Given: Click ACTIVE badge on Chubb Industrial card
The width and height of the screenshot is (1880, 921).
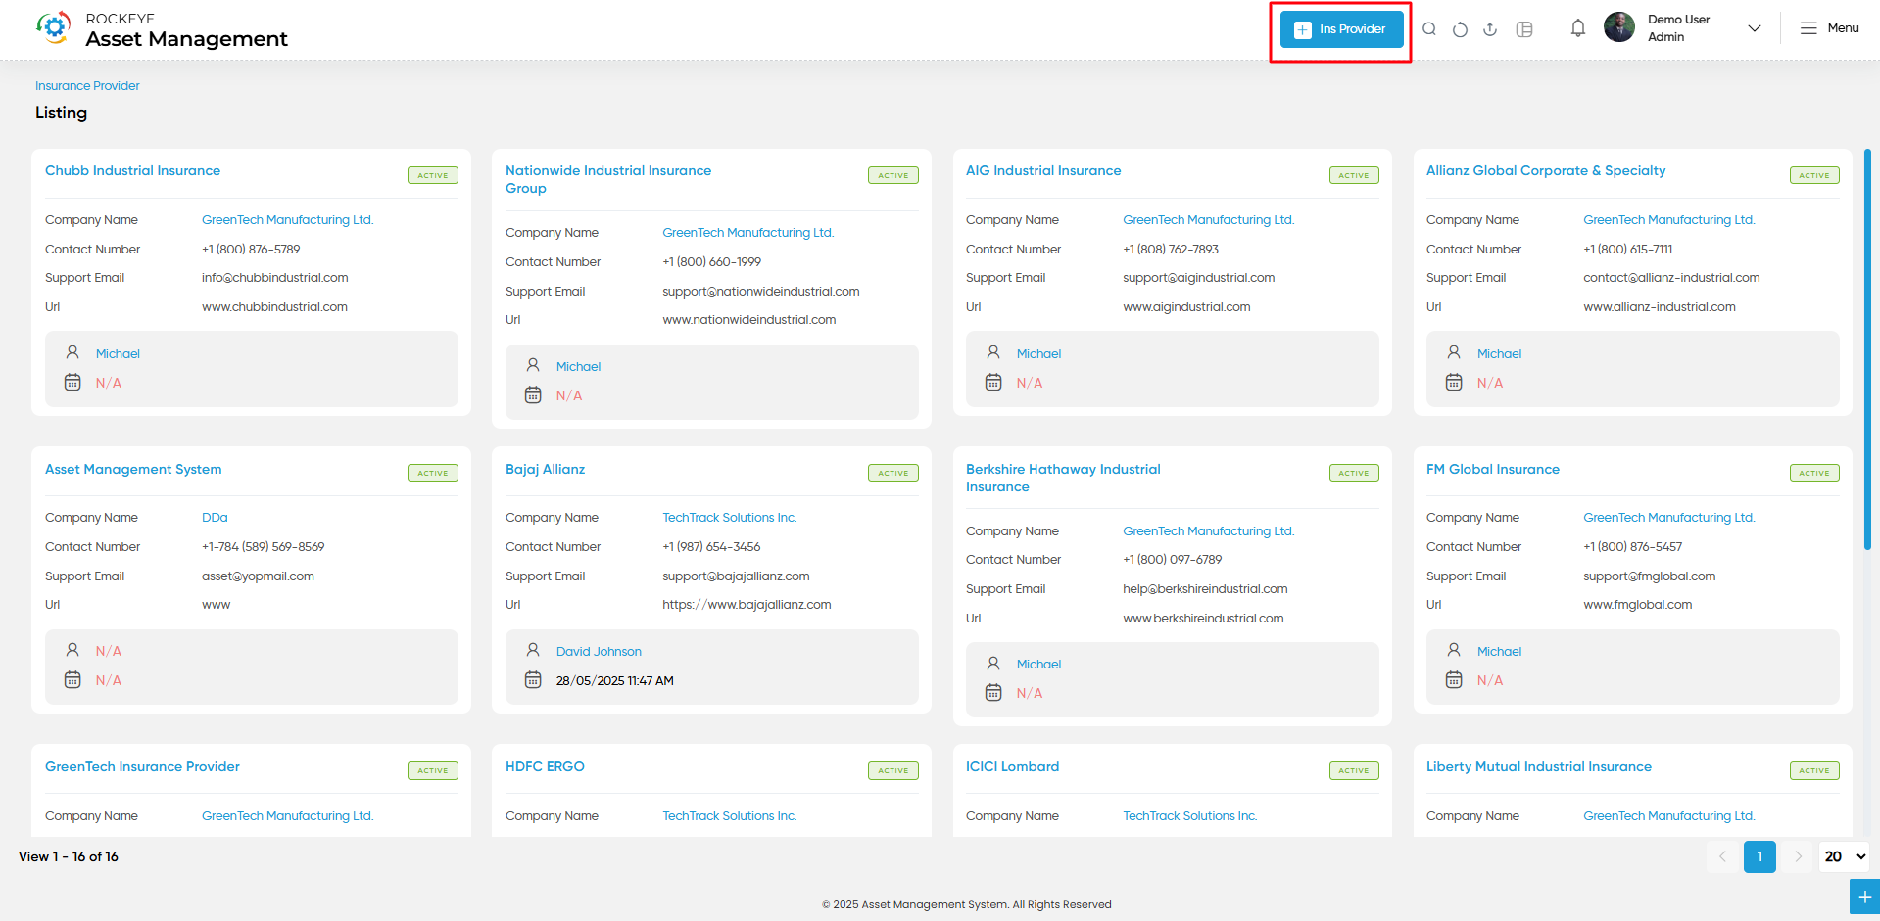Looking at the screenshot, I should click(x=433, y=175).
